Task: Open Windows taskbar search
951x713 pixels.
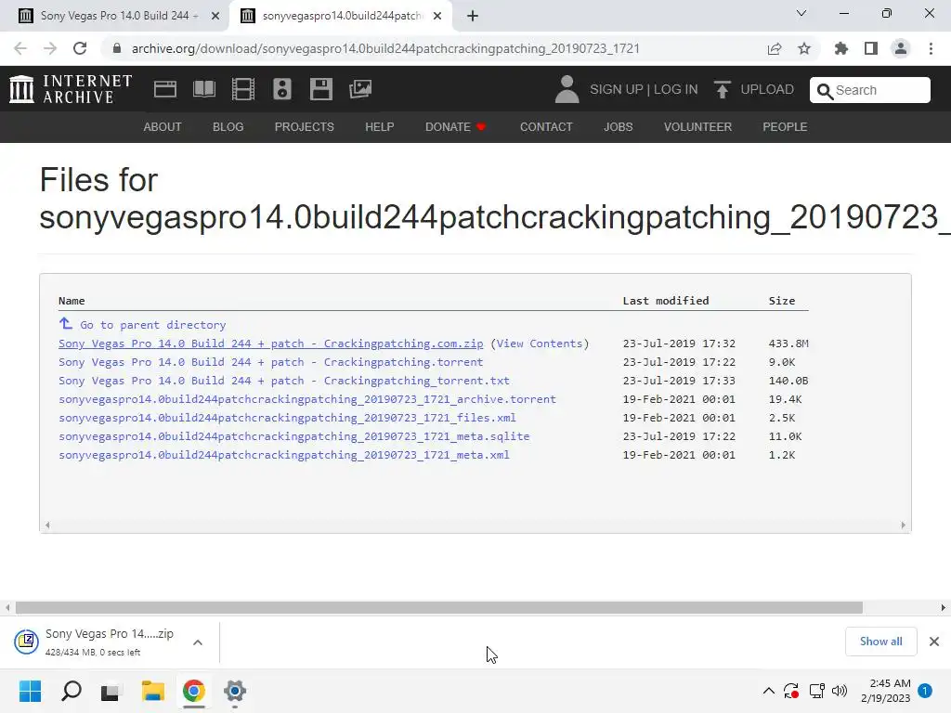Action: click(71, 691)
